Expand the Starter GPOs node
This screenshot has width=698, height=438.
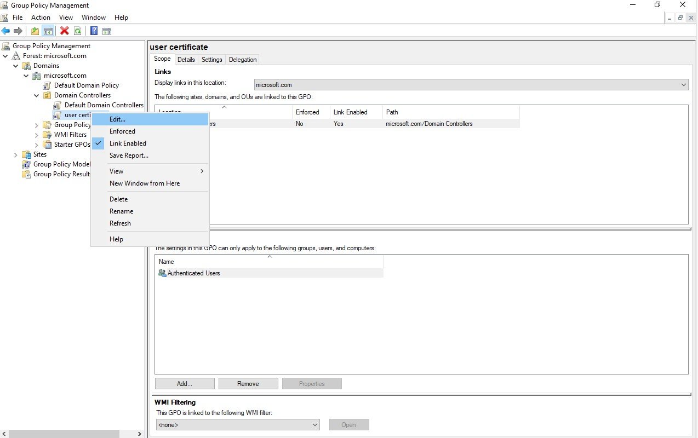tap(37, 145)
